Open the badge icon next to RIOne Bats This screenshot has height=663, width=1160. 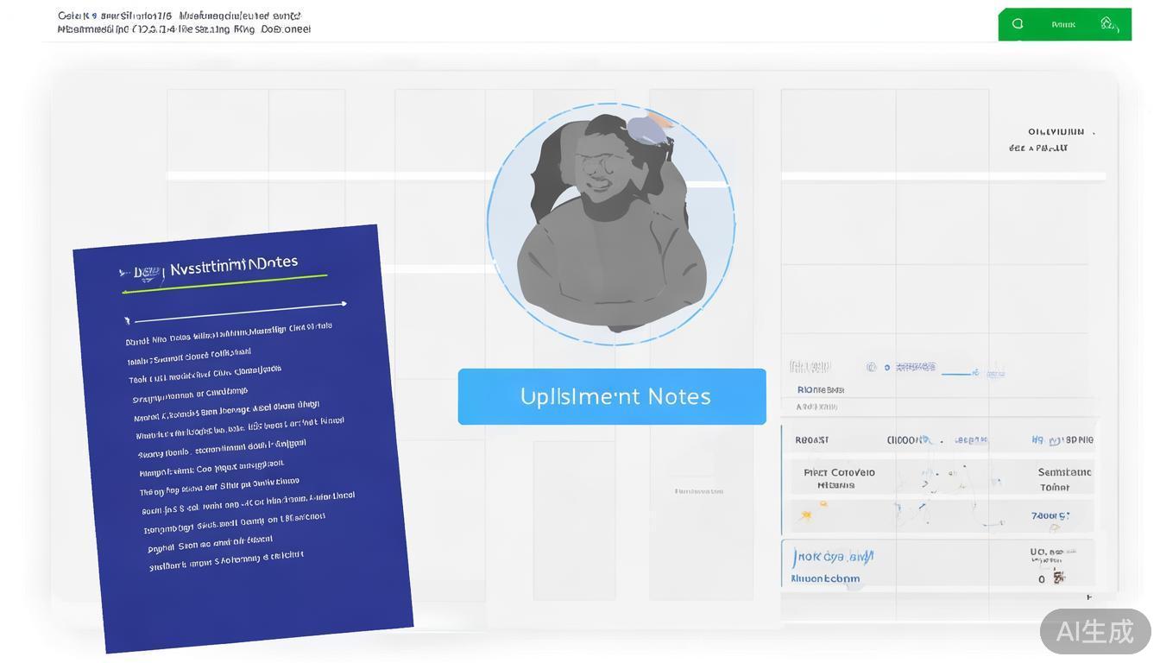coord(869,366)
